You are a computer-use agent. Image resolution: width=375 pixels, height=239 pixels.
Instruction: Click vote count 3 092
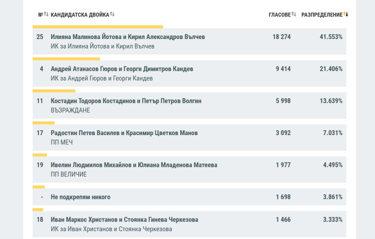click(x=283, y=133)
